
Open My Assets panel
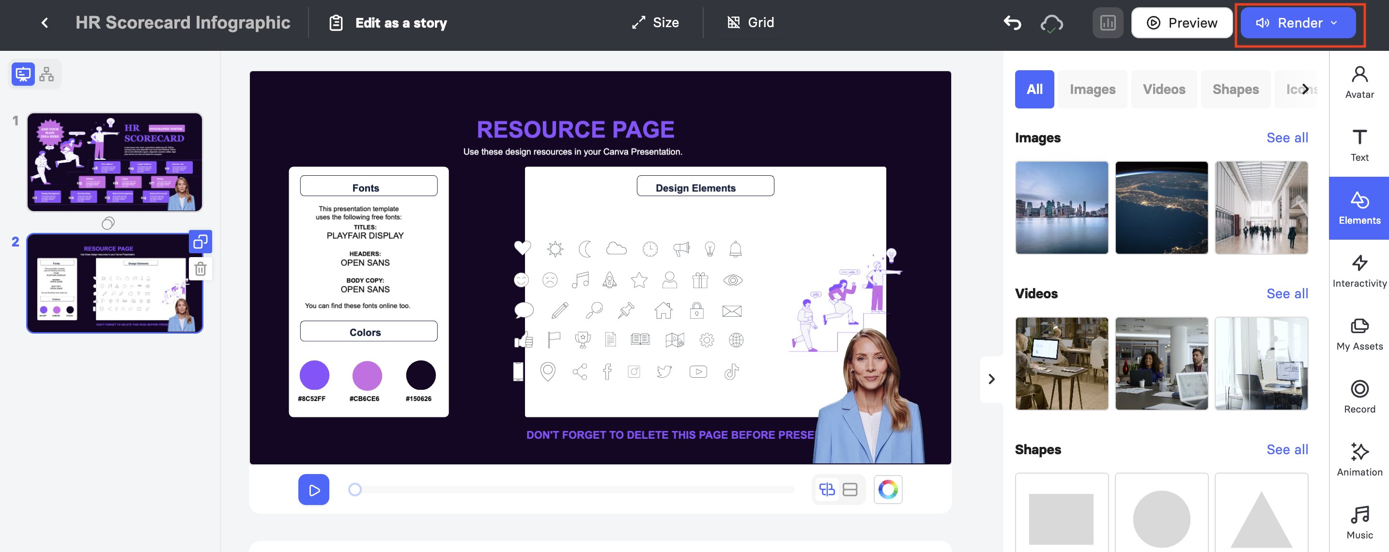point(1359,334)
